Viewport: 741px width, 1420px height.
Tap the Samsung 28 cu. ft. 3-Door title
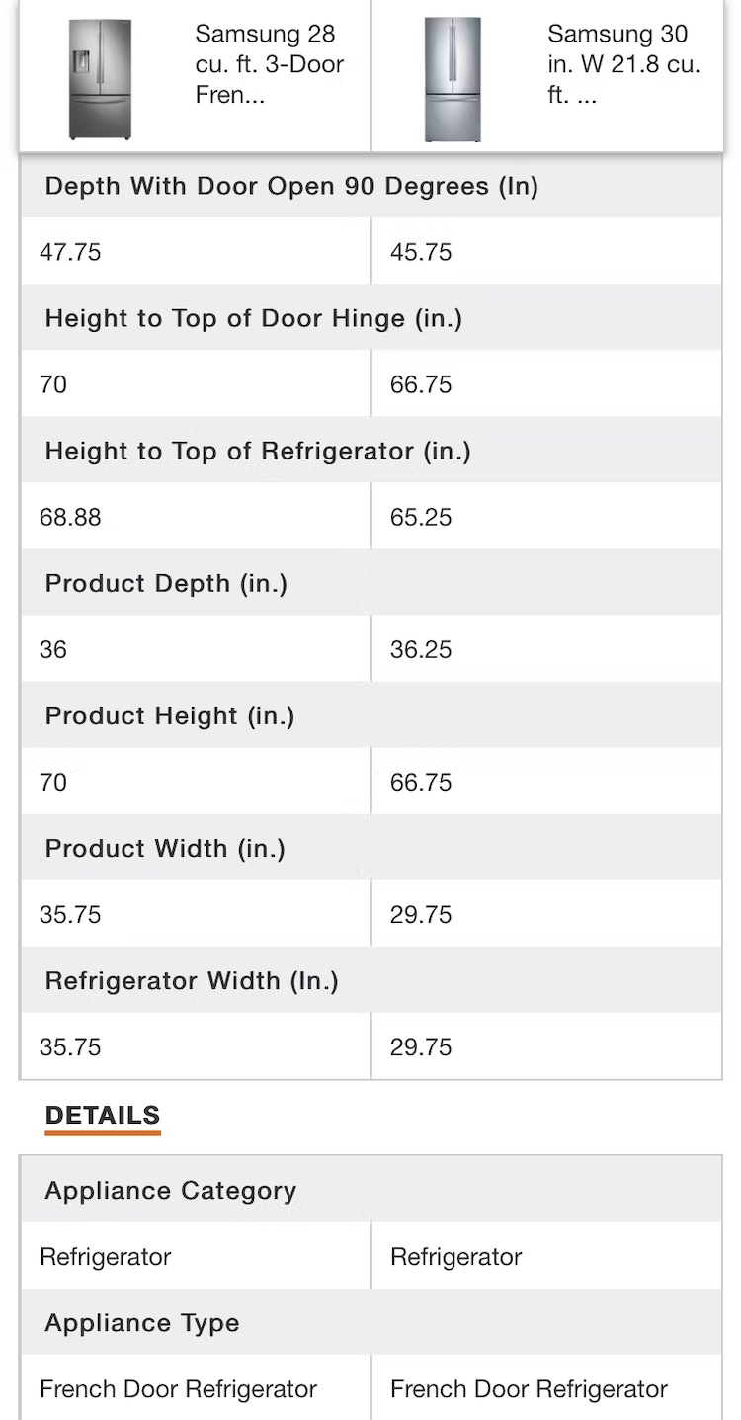point(269,65)
